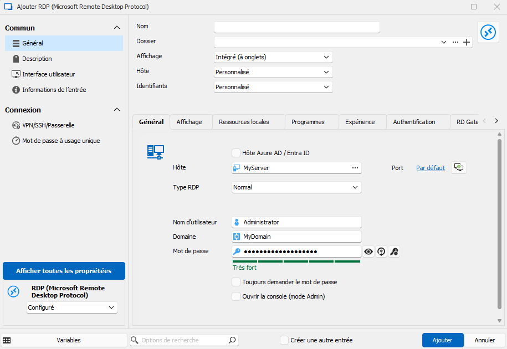Click the Annuler button
Image resolution: width=507 pixels, height=349 pixels.
click(x=485, y=340)
